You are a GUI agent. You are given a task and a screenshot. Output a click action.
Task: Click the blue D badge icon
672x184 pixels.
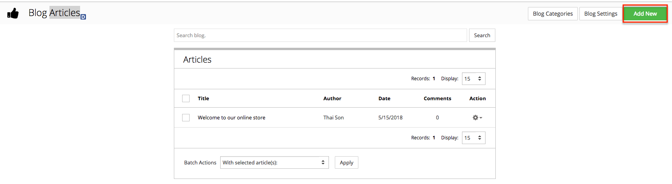pyautogui.click(x=83, y=17)
